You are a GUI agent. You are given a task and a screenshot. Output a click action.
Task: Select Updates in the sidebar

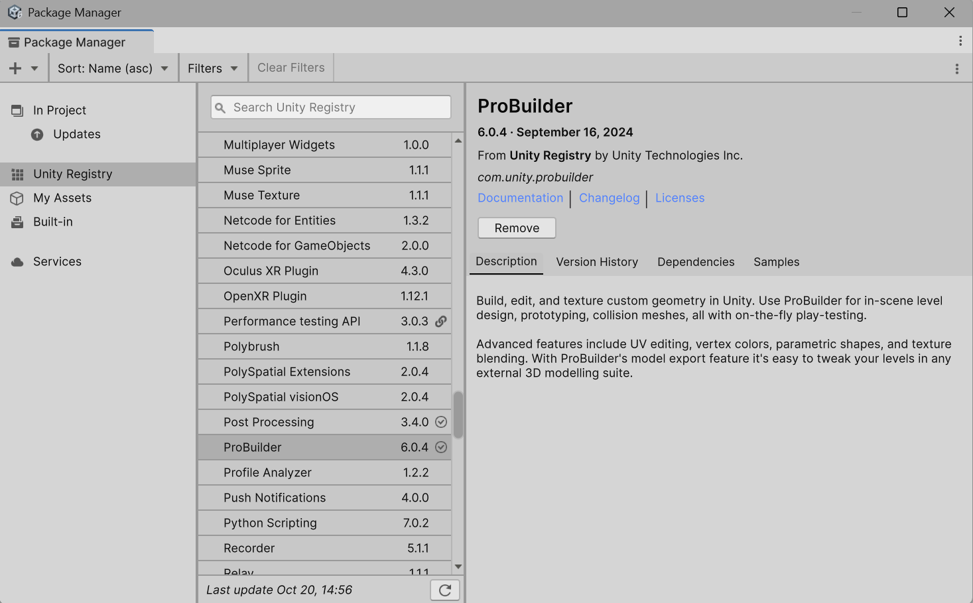tap(98, 134)
